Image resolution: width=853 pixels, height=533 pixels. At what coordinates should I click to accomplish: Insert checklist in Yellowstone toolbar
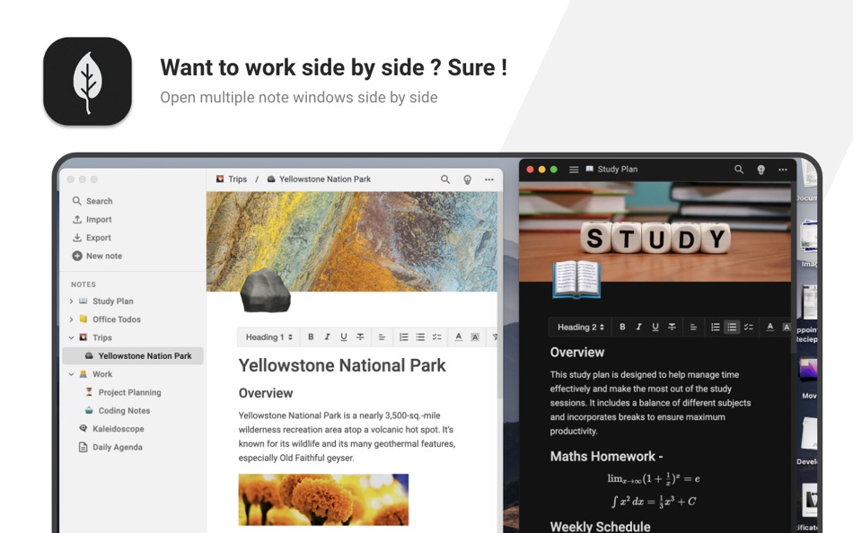(437, 337)
